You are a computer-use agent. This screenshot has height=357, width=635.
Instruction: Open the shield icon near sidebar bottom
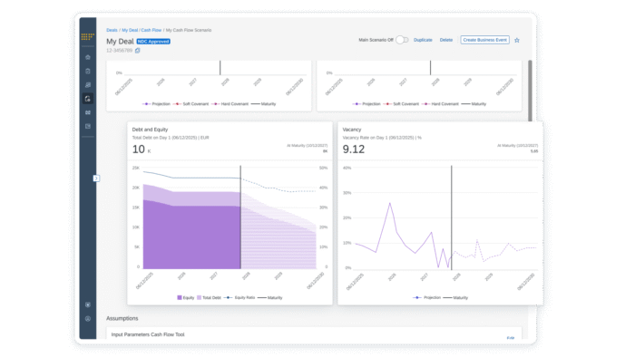88,304
